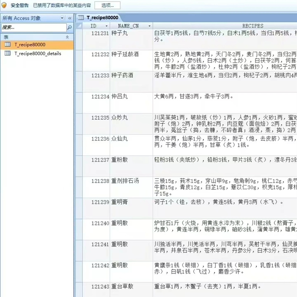Click the name cell 重明膏
Image resolution: width=297 pixels, height=297 pixels.
click(x=131, y=208)
